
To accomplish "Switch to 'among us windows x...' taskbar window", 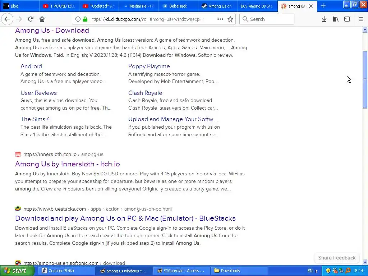I will (124, 271).
